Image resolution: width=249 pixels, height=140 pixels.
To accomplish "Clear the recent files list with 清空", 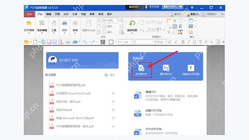I will point(110,75).
